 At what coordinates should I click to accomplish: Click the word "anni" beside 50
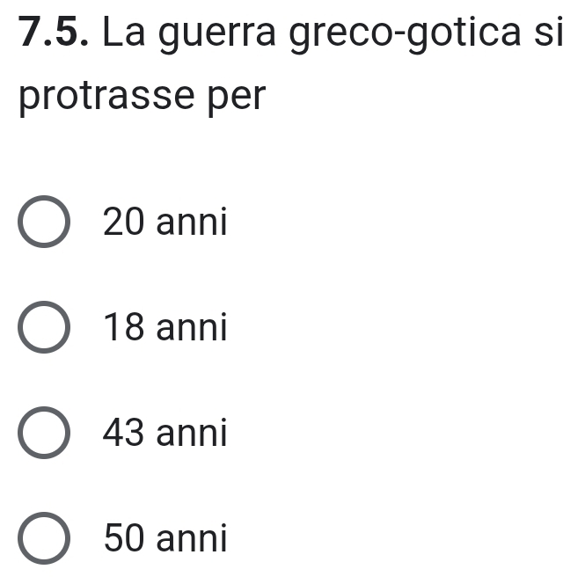click(x=192, y=537)
